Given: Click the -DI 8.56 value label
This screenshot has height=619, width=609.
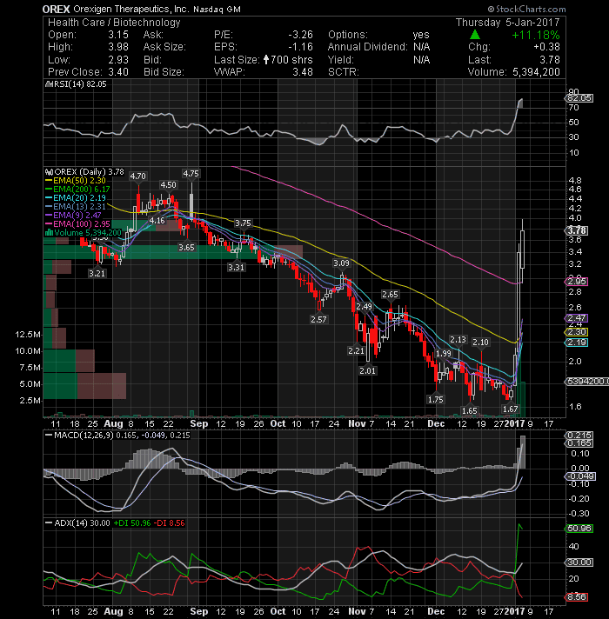Looking at the screenshot, I should (x=169, y=523).
